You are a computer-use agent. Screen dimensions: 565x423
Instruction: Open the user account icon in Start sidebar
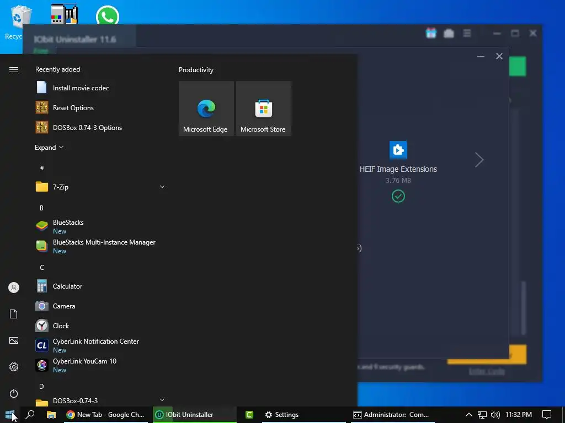[14, 288]
